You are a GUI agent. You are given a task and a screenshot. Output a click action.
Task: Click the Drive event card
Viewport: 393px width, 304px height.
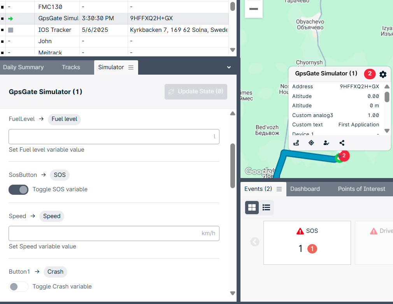point(374,243)
